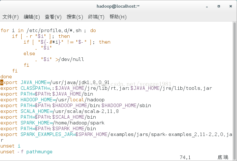Click the SPARK_EXAMPLES_JAR variable name

[x=47, y=134]
